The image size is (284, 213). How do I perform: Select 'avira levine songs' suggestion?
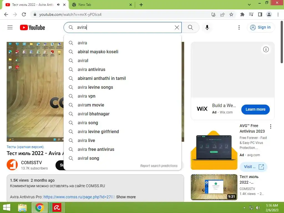coord(123,87)
